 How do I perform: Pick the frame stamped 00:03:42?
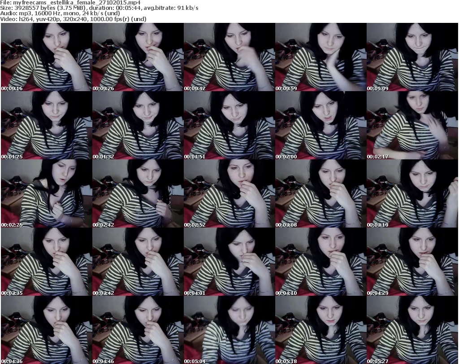[x=138, y=262]
